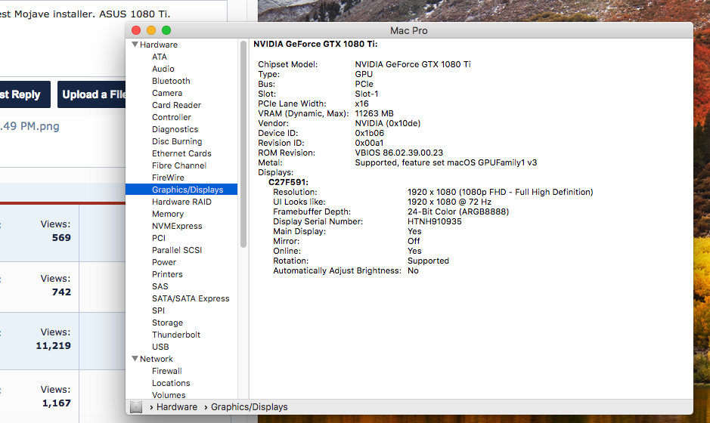Click the computer icon in path bar

click(x=136, y=407)
